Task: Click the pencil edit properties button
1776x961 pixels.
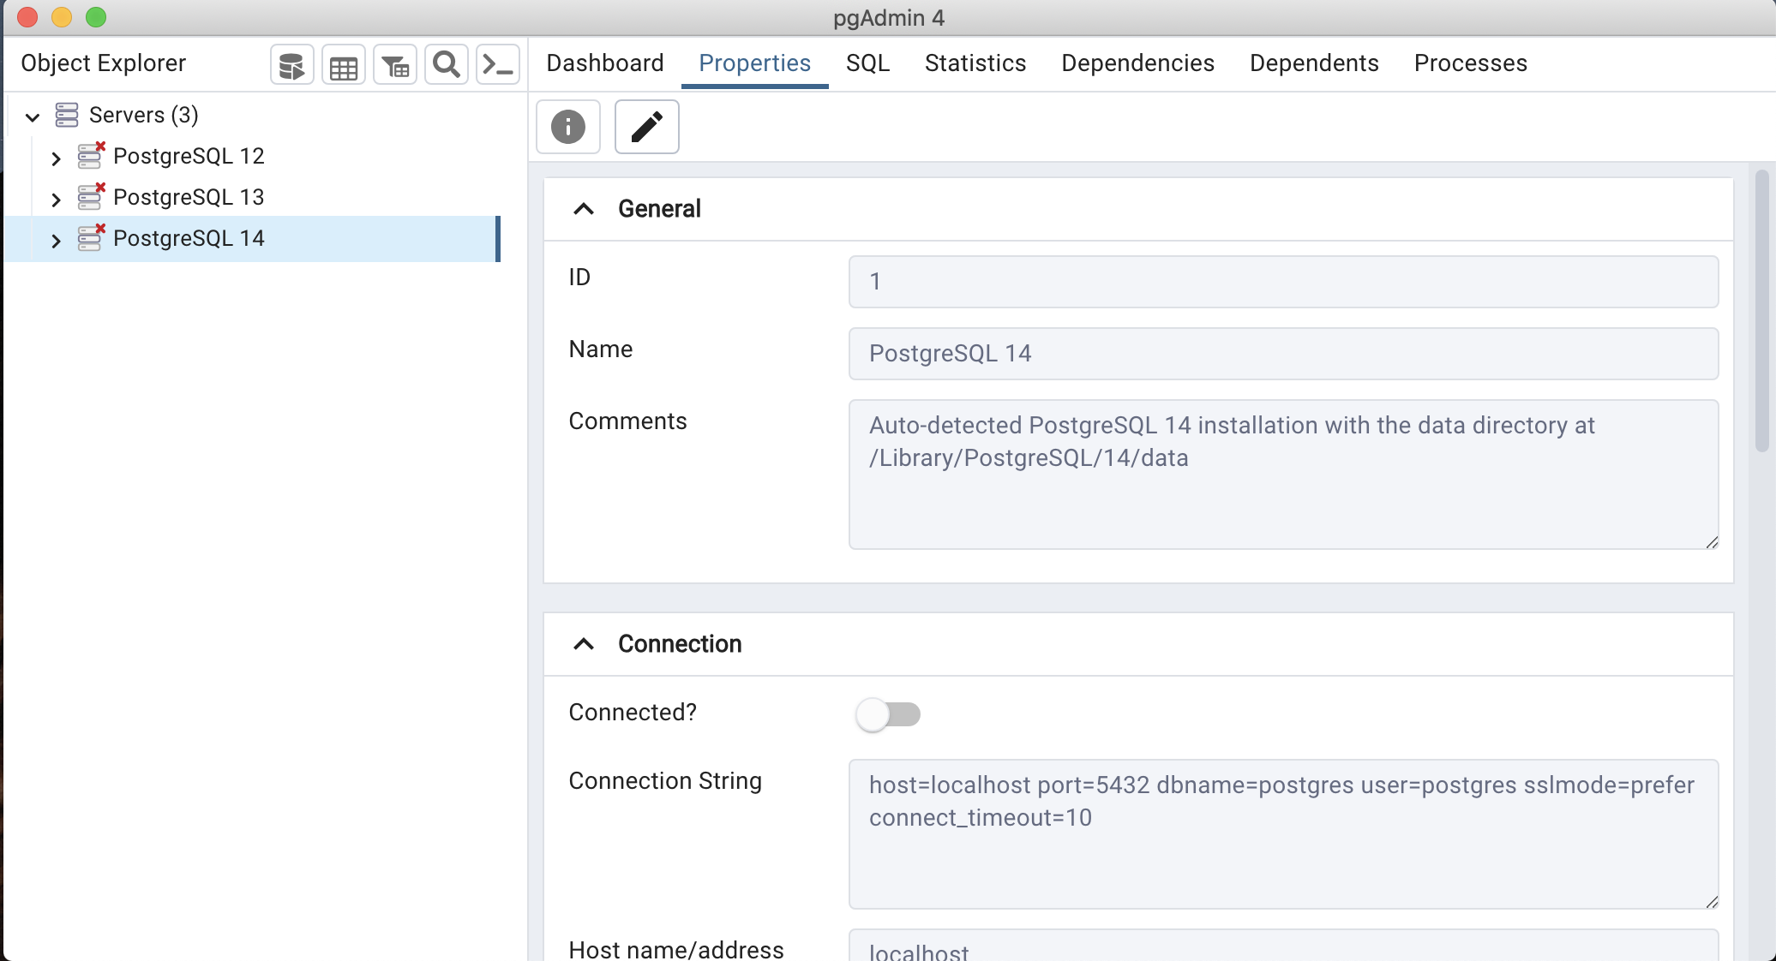Action: [647, 127]
